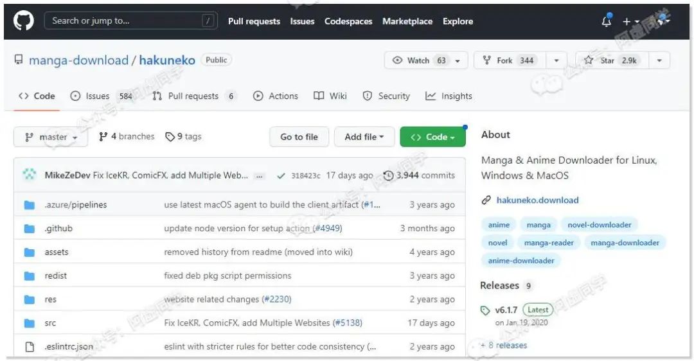Star the hakuneko repository
Viewport: 694px width, 361px height.
[x=612, y=60]
